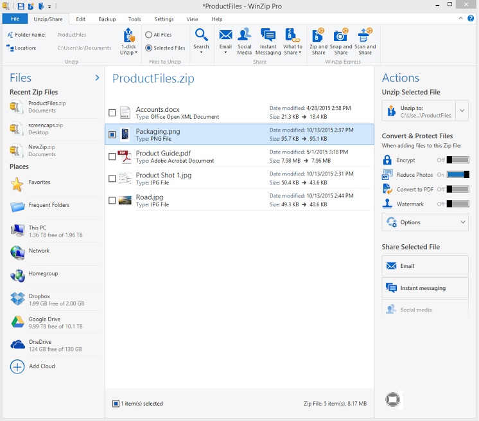Turn on Convert to PDF toggle
Screen dimensions: 479x421
click(x=458, y=189)
